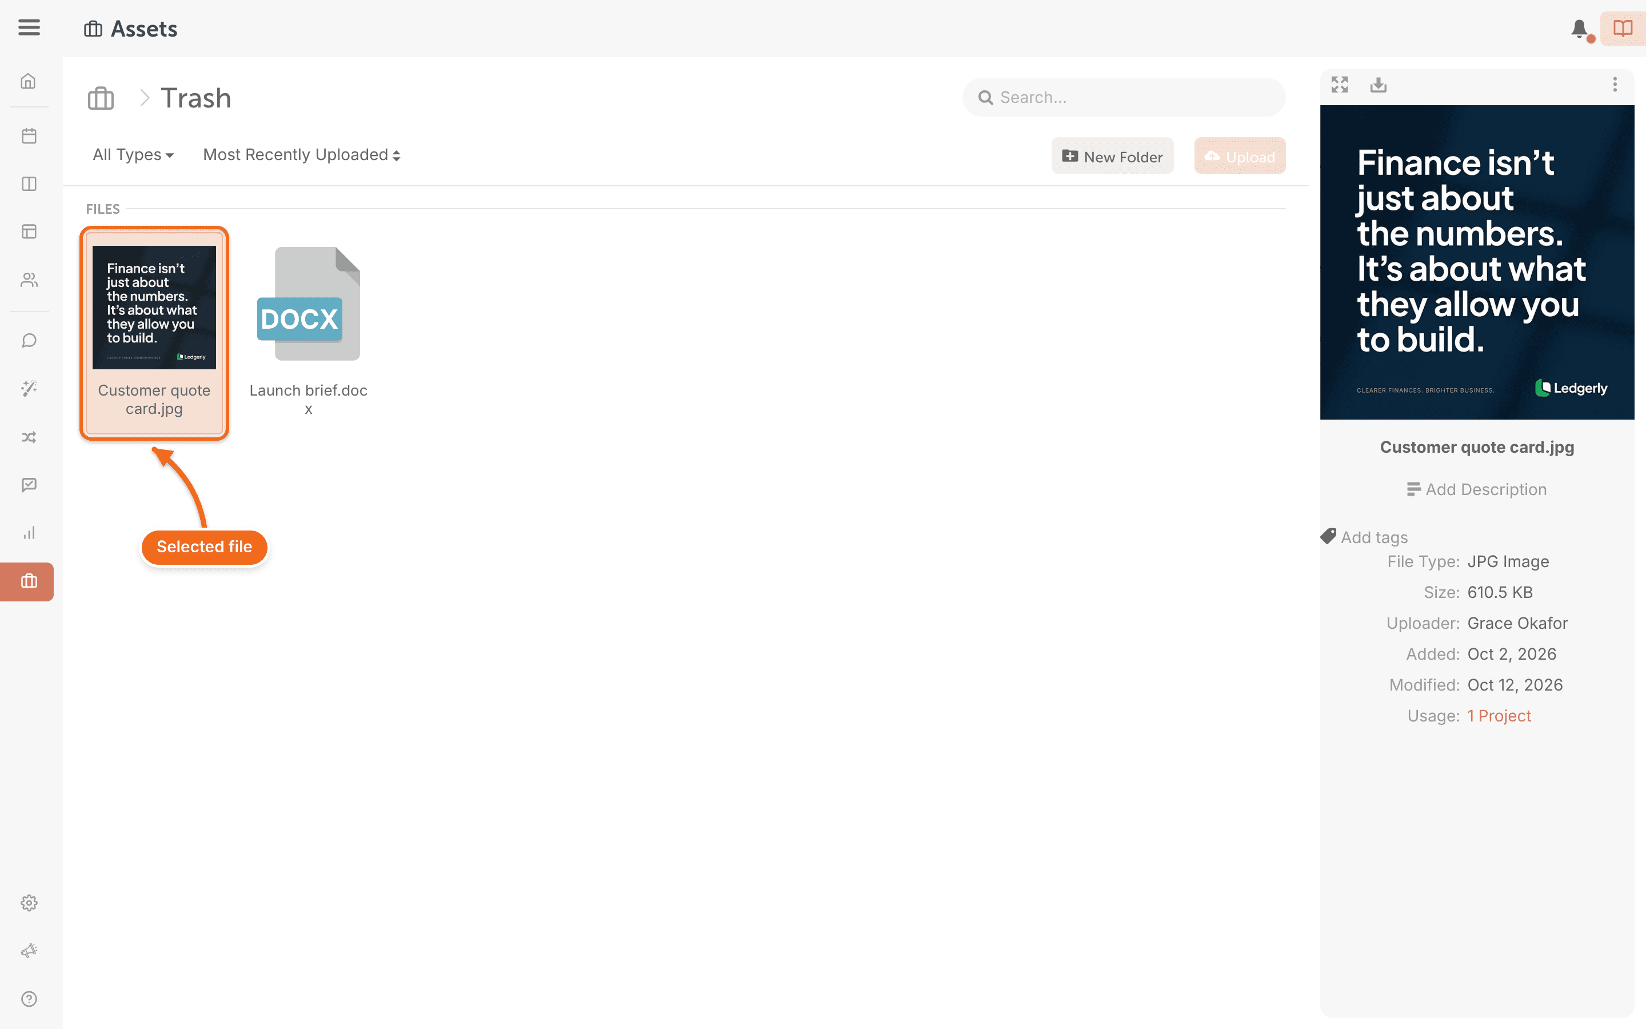The height and width of the screenshot is (1029, 1646).
Task: Open the Most Recently Uploaded sort dropdown
Action: [x=301, y=154]
